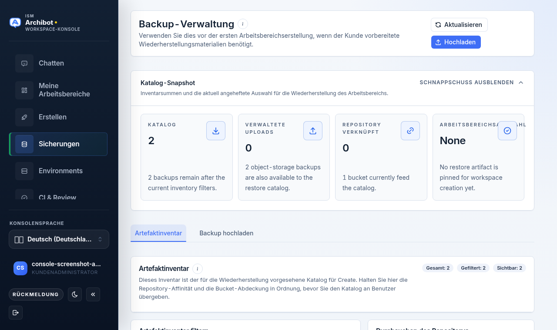Click the console-screenshot-a... account name
Viewport: 557px width, 330px height.
(x=66, y=264)
